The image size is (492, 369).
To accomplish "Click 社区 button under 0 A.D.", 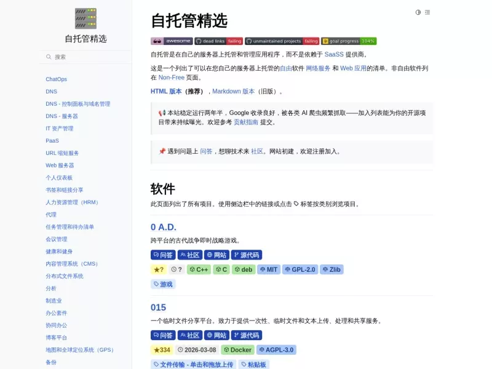I will [x=190, y=255].
